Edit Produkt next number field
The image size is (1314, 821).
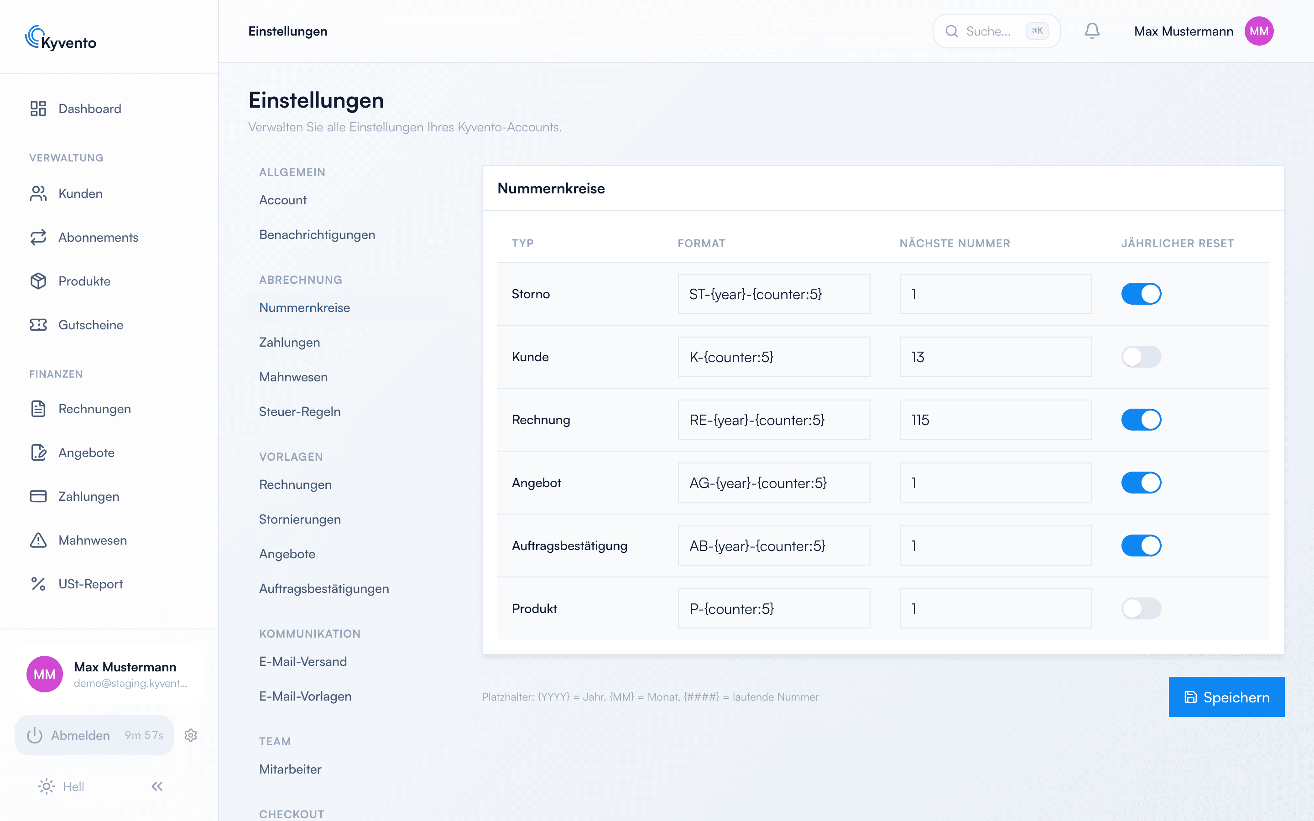[x=995, y=609]
